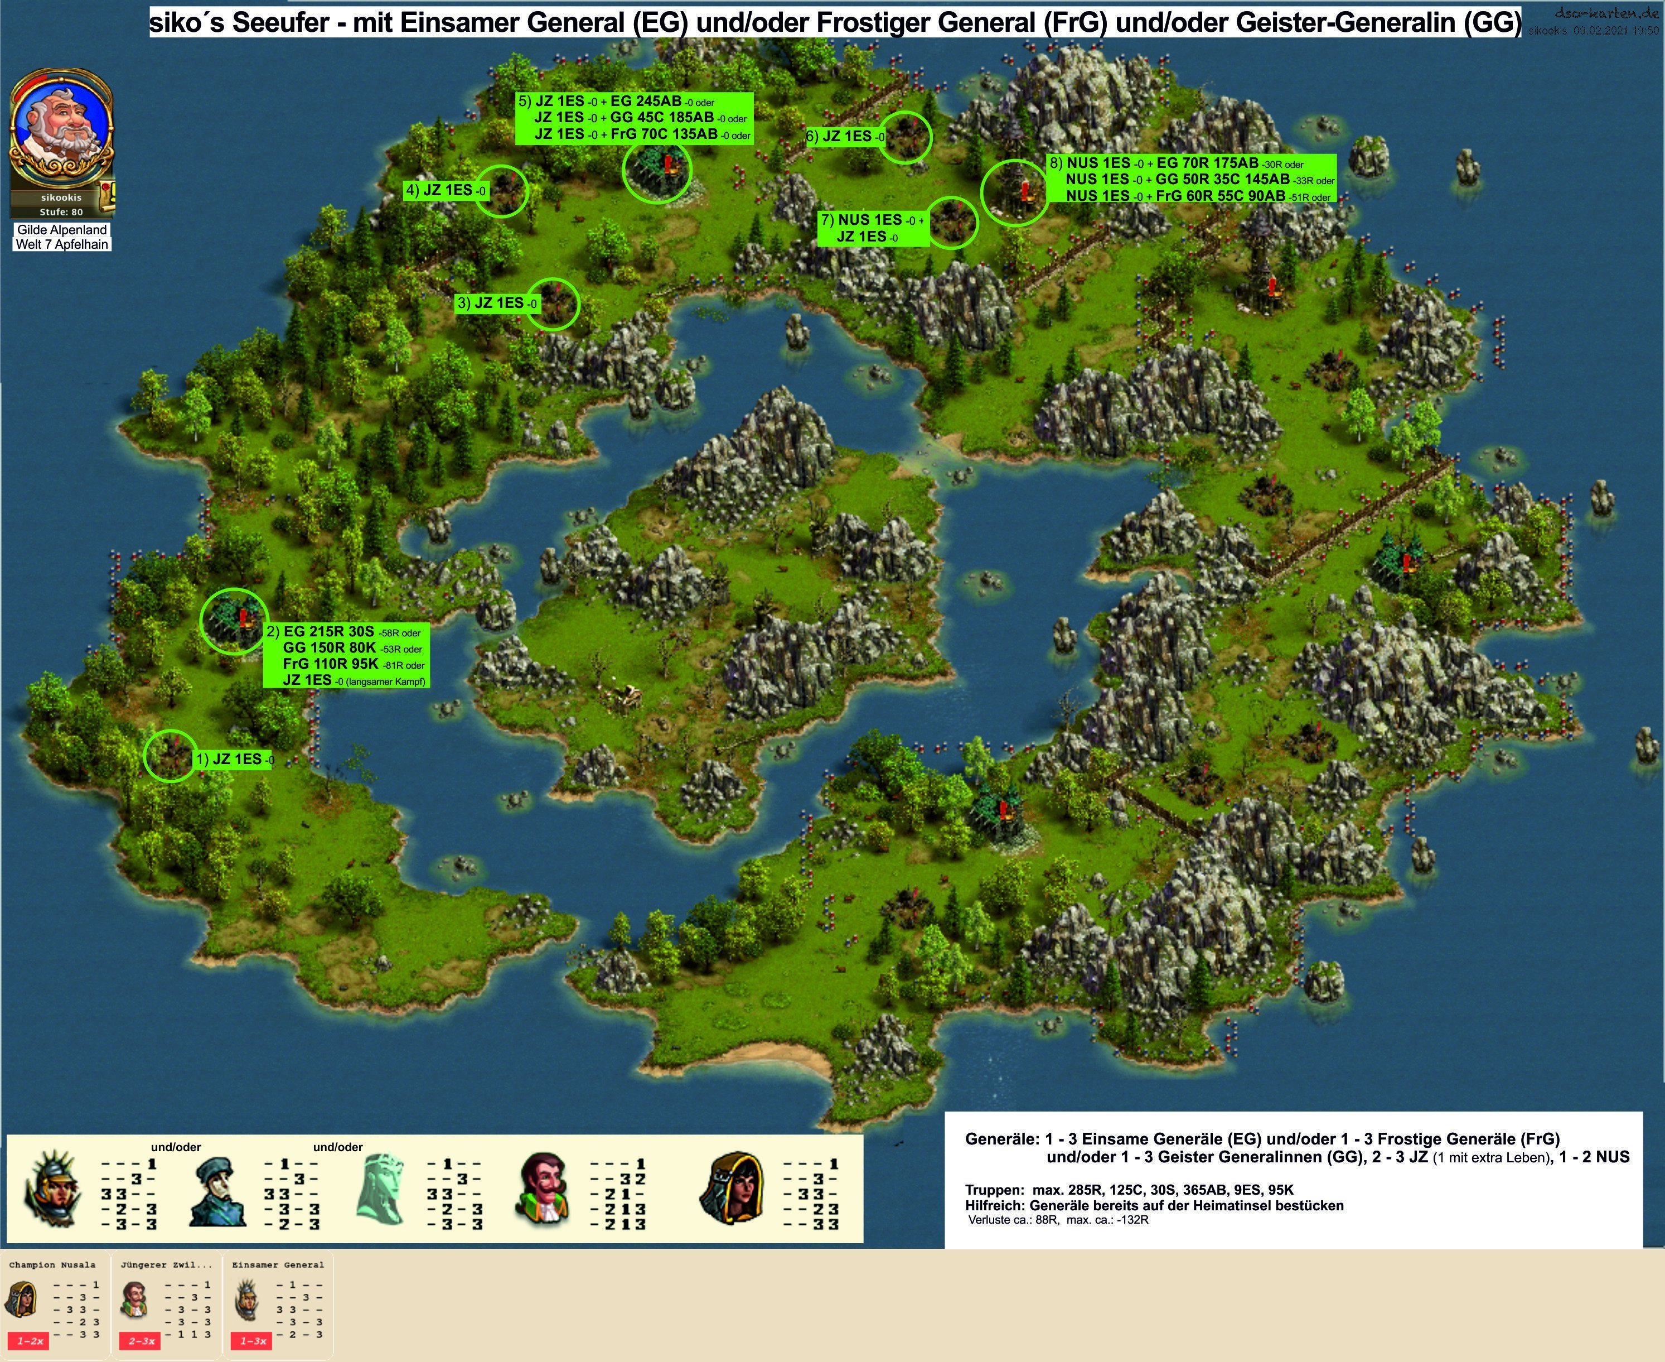This screenshot has width=1665, height=1362.
Task: Click the Frostiger General portrait in legend
Action: pyautogui.click(x=217, y=1192)
